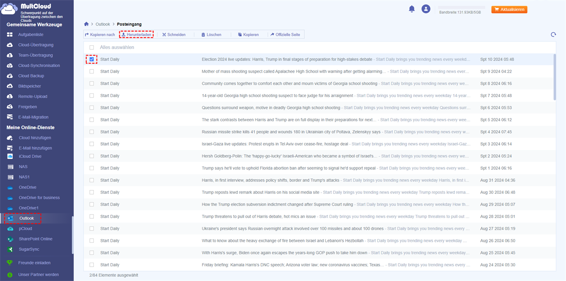Tick the Alles auswählen checkbox
566x281 pixels.
(92, 48)
